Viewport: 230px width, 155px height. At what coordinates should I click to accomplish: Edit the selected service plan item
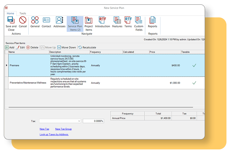(x=21, y=47)
